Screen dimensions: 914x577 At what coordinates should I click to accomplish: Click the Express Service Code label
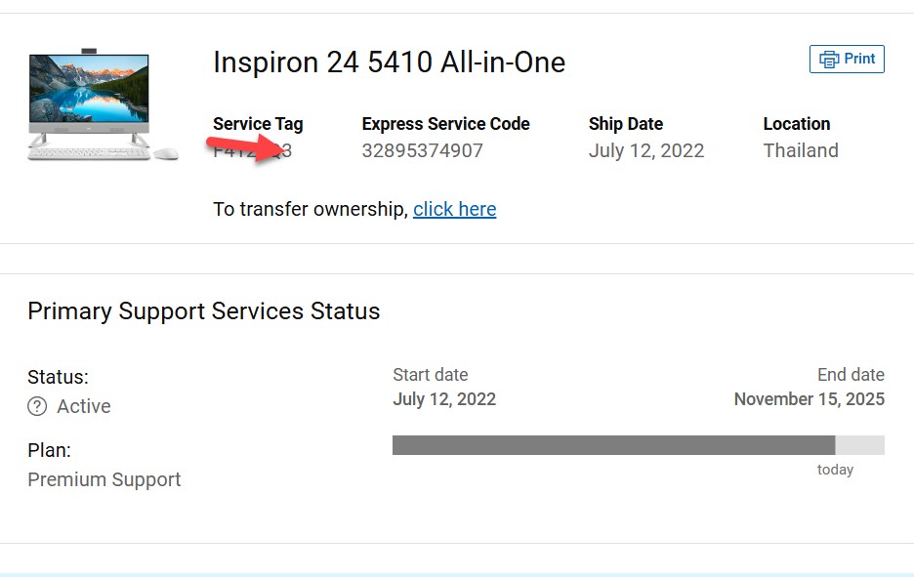[445, 124]
